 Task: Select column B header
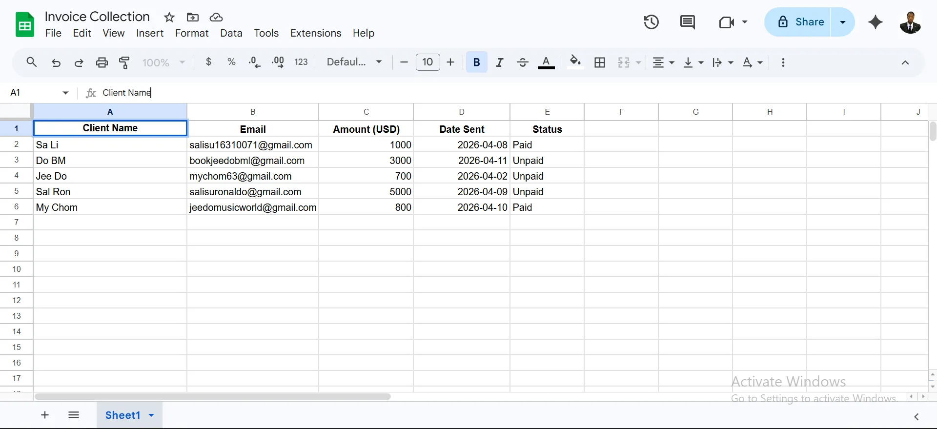(x=253, y=112)
